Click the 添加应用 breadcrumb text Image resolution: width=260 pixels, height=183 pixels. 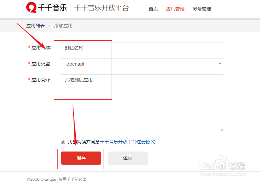pos(63,26)
